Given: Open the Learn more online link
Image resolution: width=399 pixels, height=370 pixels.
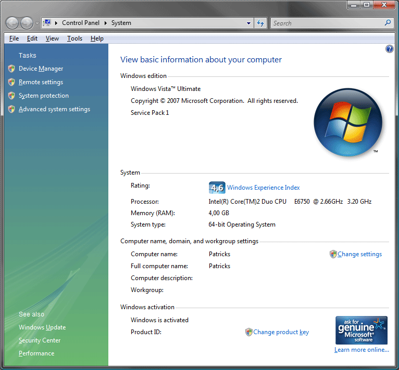Looking at the screenshot, I should (361, 350).
